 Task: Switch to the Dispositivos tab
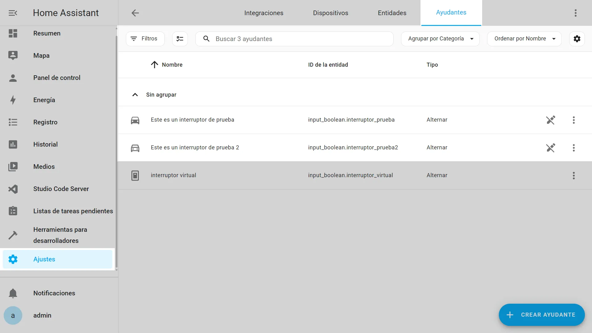point(330,13)
